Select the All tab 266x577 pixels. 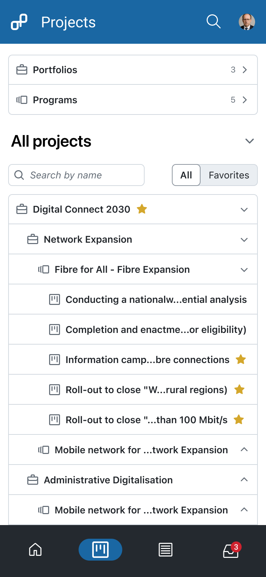click(186, 175)
